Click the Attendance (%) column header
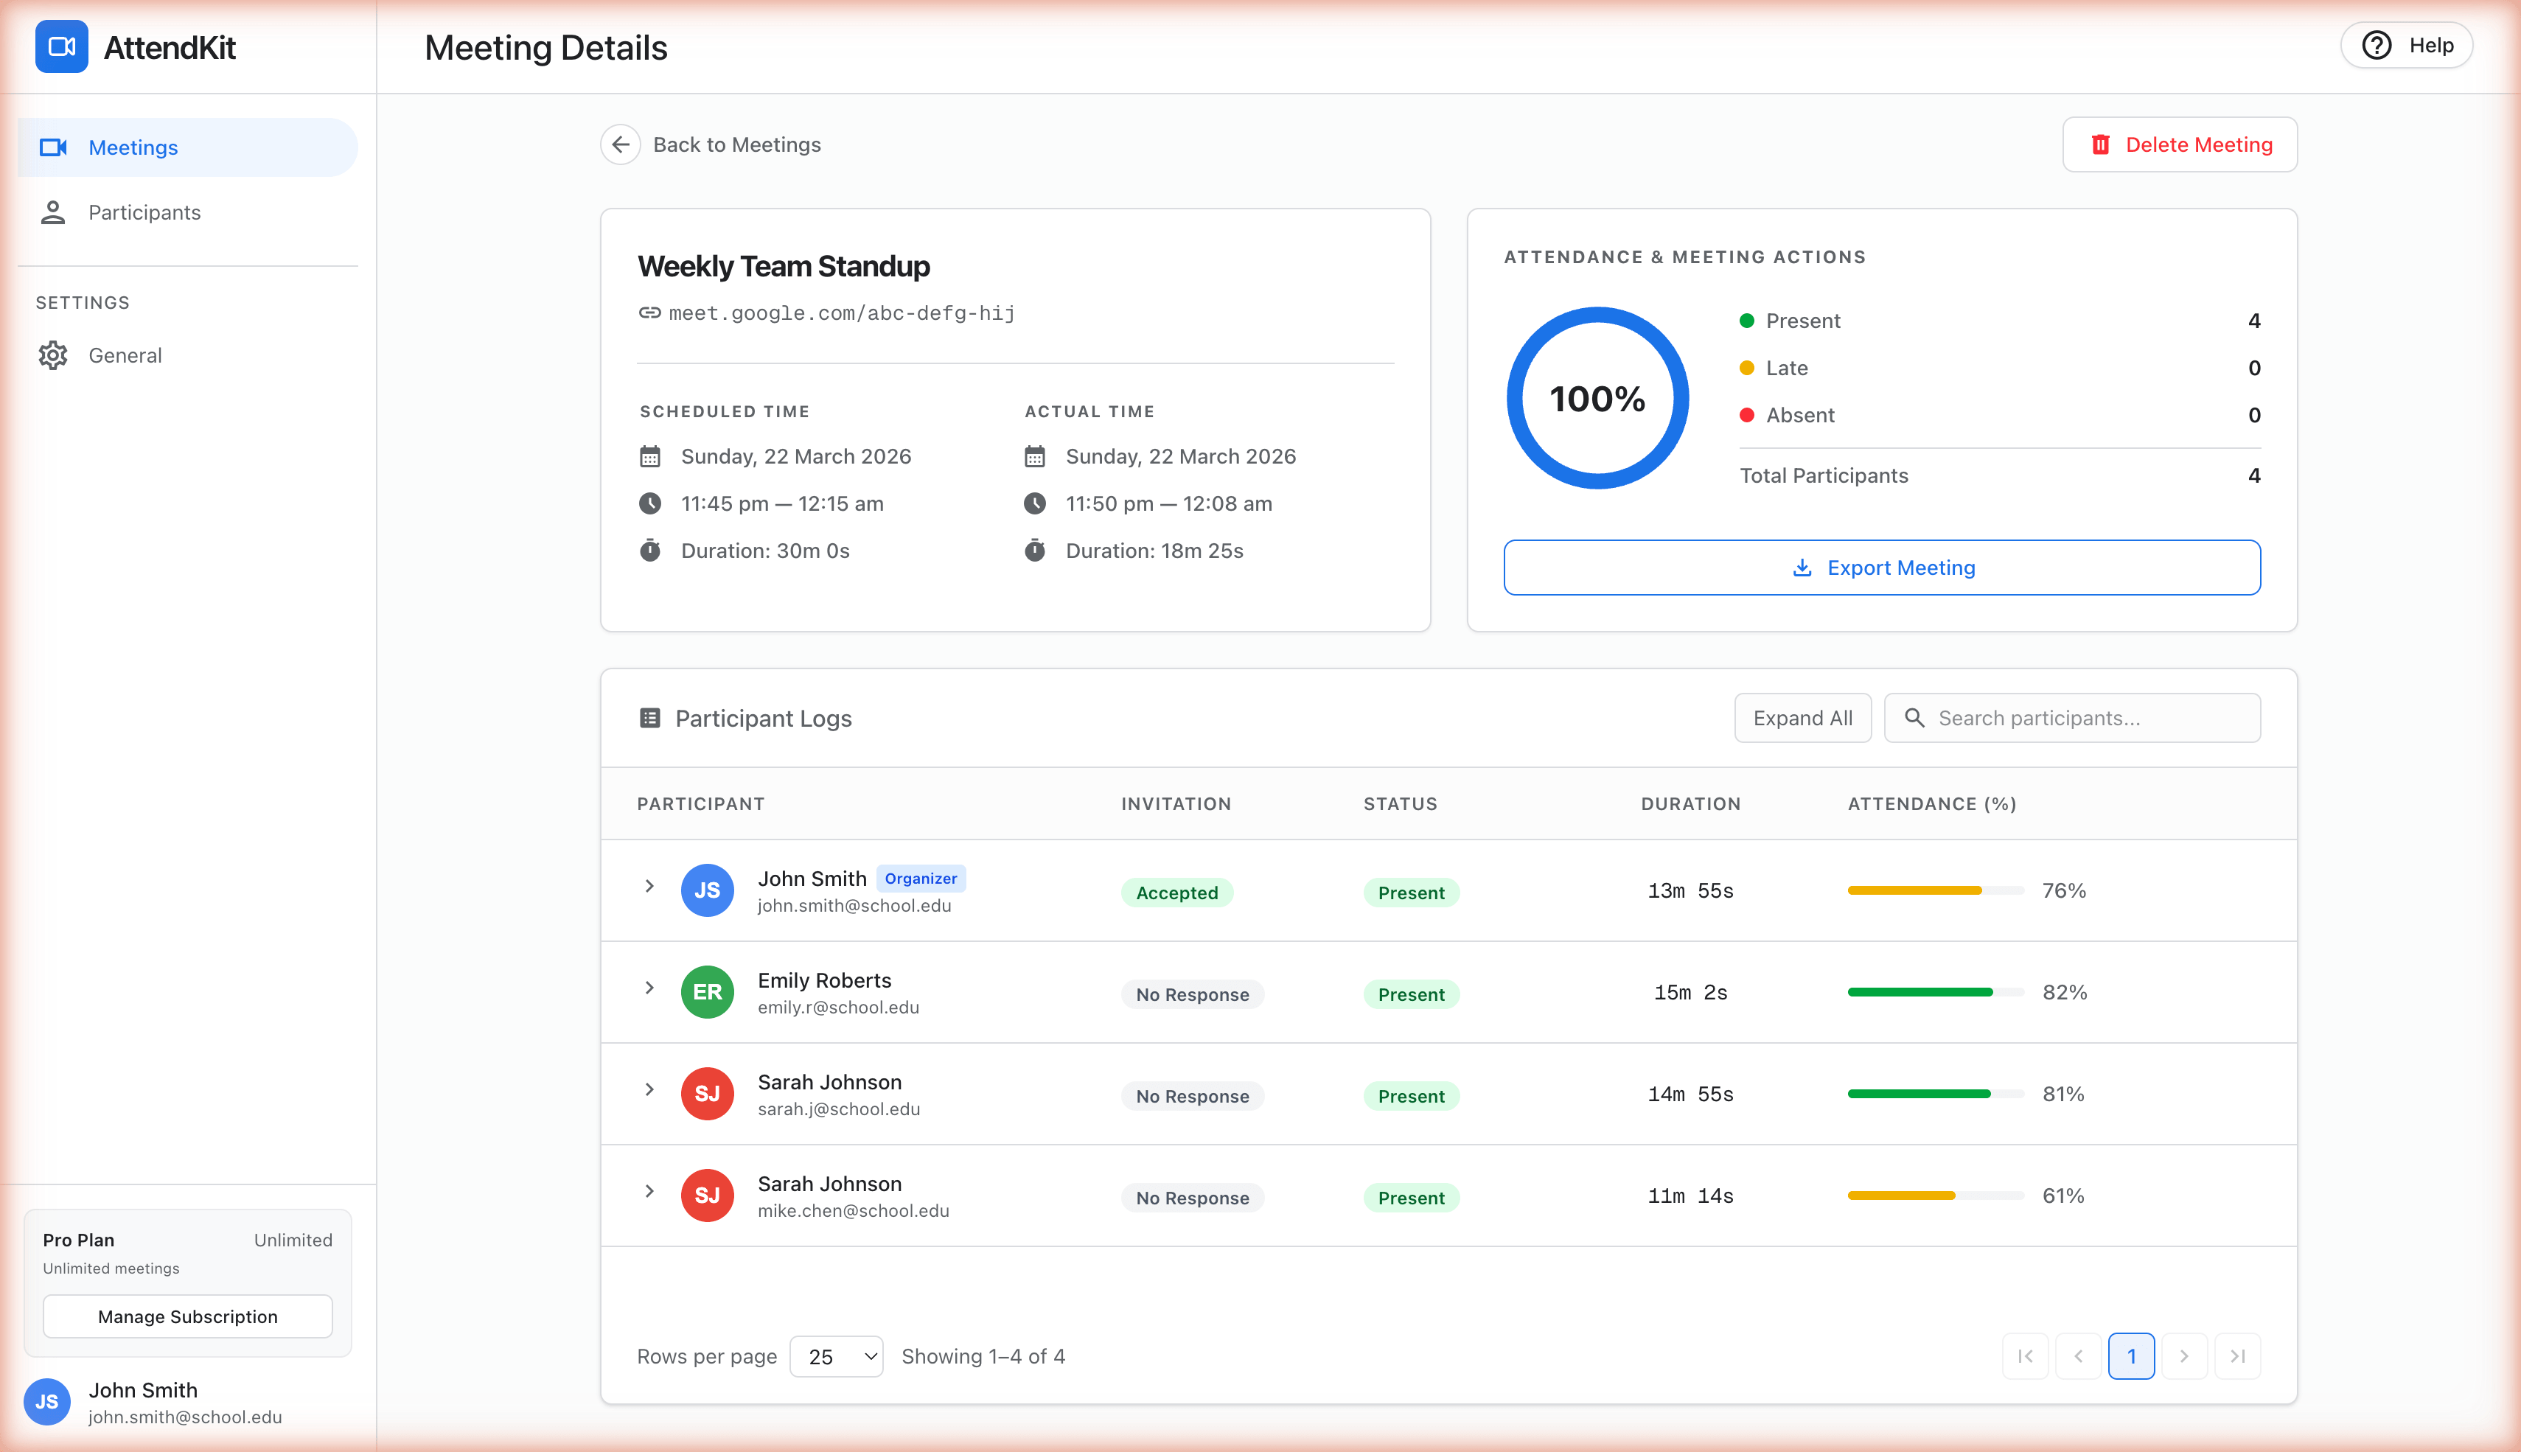The height and width of the screenshot is (1452, 2521). coord(1933,804)
